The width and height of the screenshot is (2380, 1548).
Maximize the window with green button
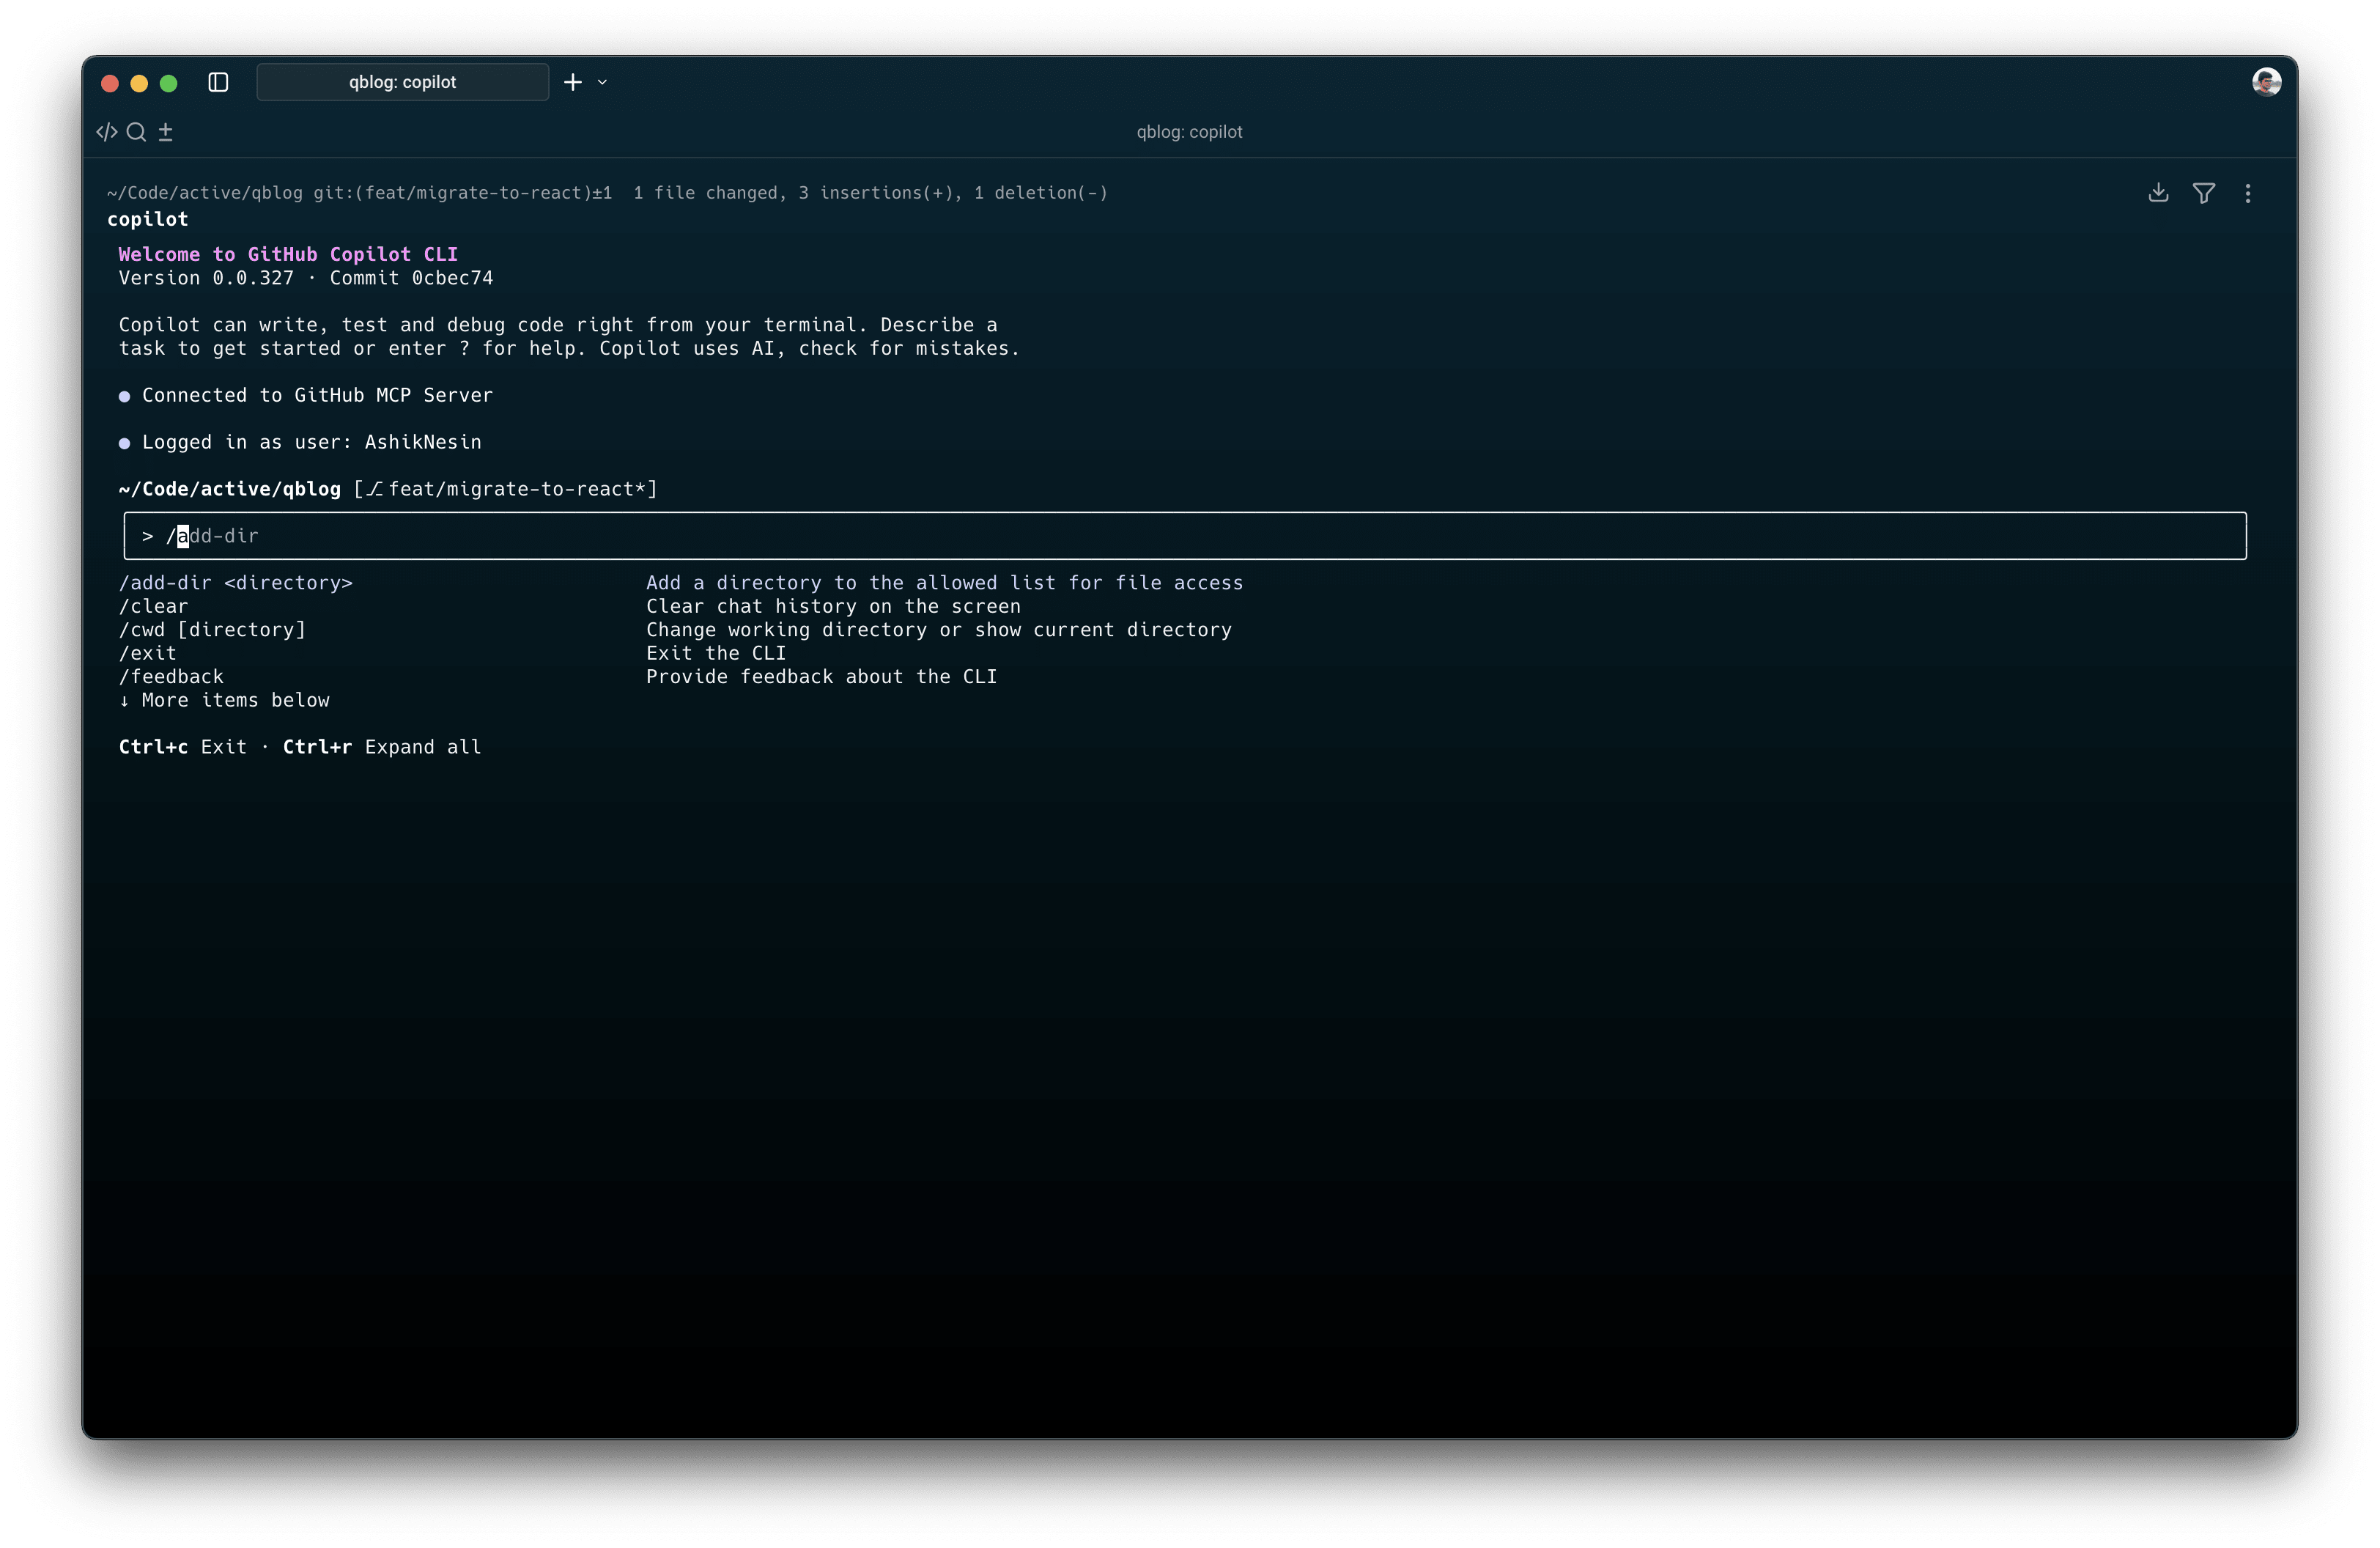pyautogui.click(x=169, y=83)
